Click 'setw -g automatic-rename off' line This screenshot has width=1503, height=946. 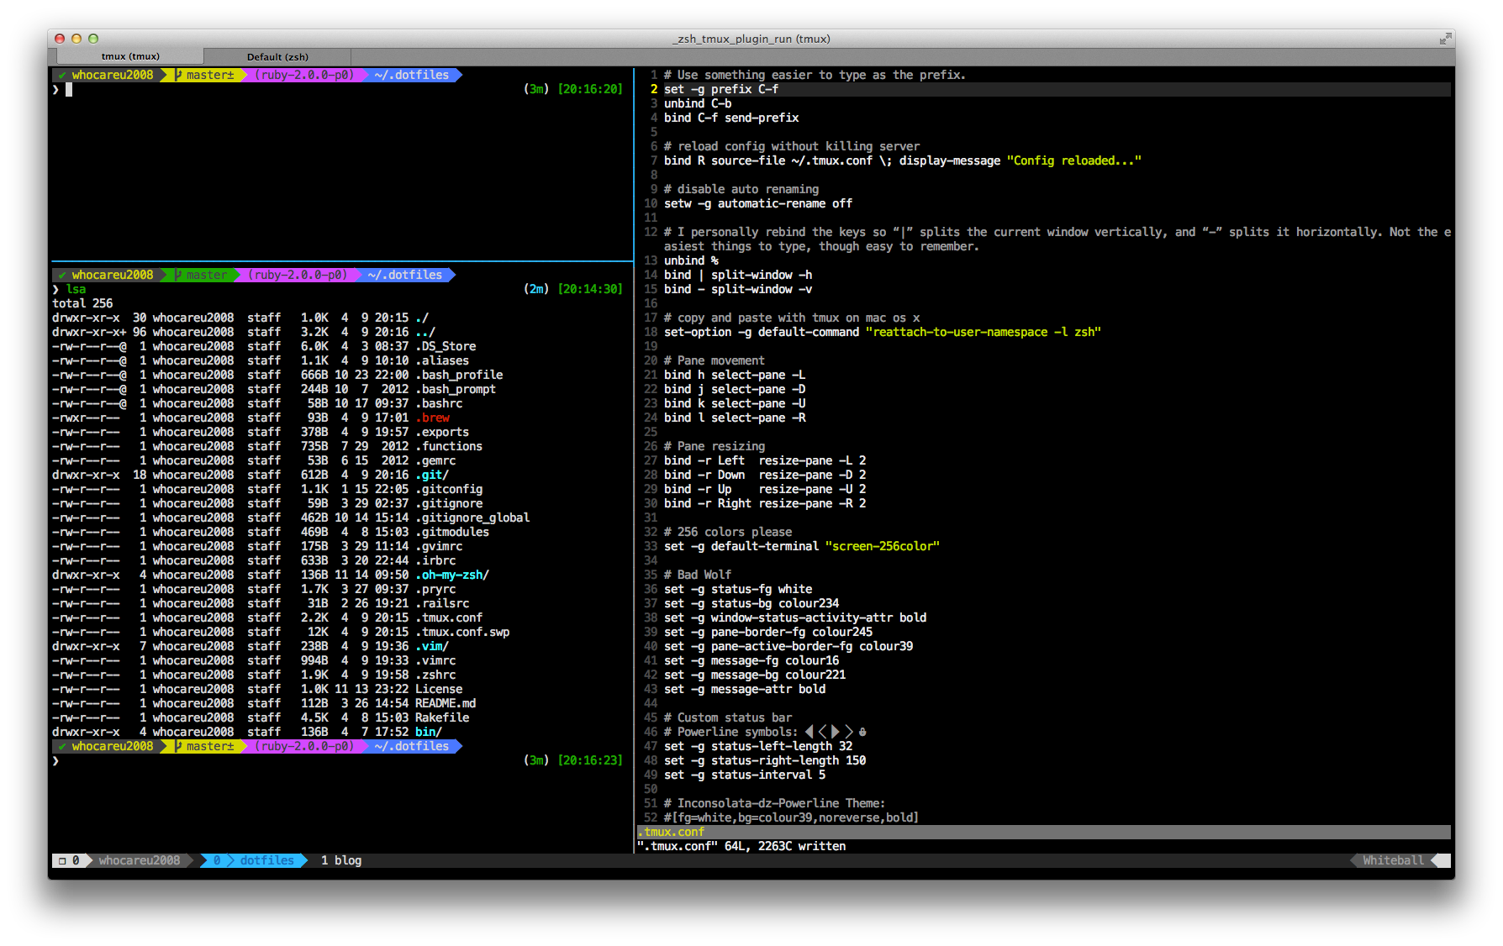pos(758,203)
